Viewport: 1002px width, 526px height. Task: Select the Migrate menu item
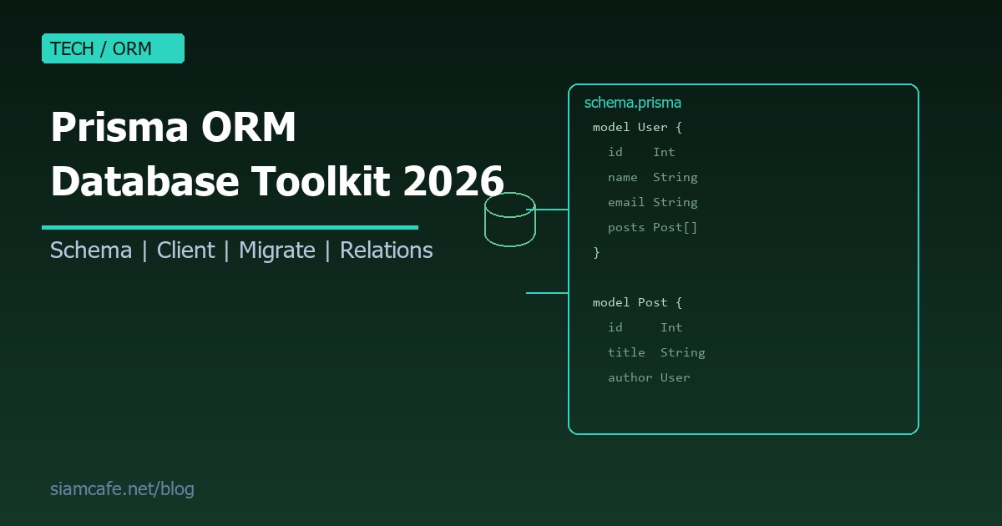coord(277,250)
